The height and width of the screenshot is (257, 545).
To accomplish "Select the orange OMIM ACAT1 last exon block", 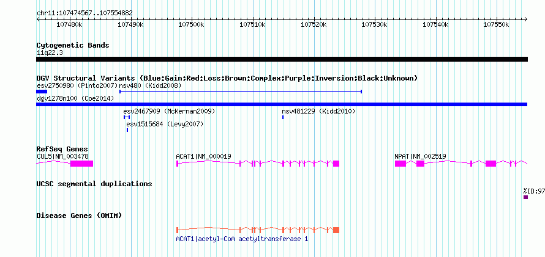I will pyautogui.click(x=336, y=230).
